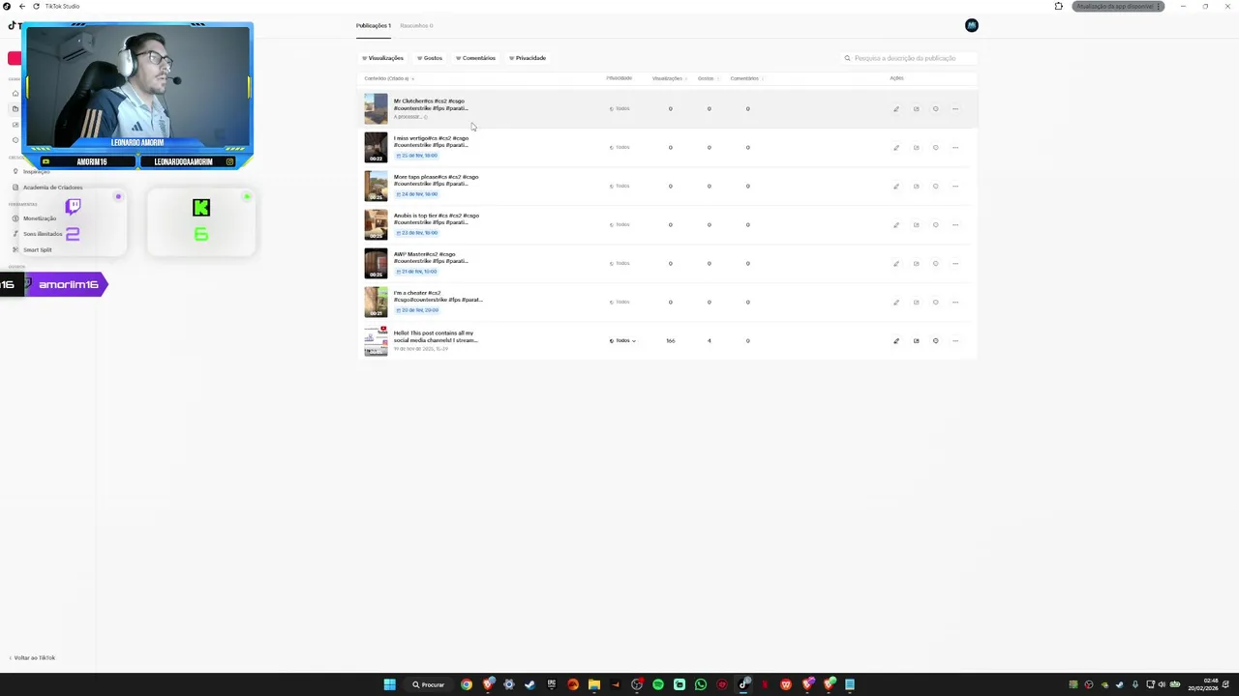Open more options for "Mr Clutcher" post
1239x696 pixels.
click(x=955, y=109)
